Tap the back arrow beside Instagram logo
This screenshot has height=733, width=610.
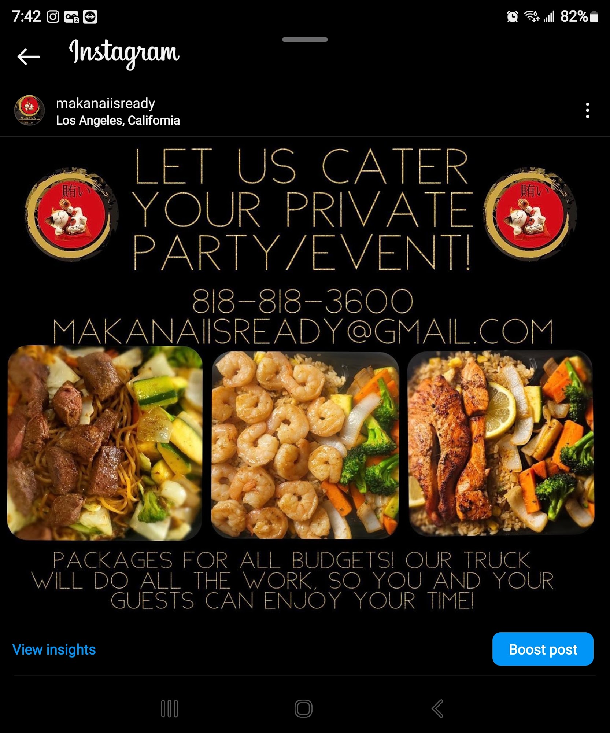pos(29,56)
